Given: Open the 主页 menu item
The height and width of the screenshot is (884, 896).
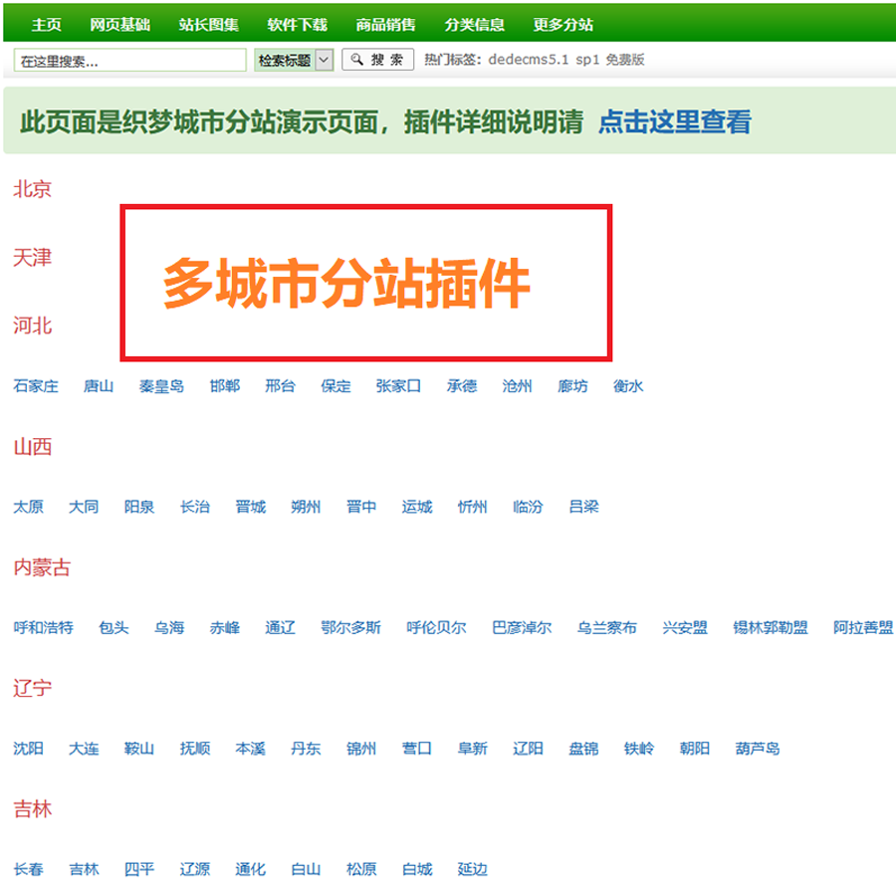Looking at the screenshot, I should pos(46,25).
